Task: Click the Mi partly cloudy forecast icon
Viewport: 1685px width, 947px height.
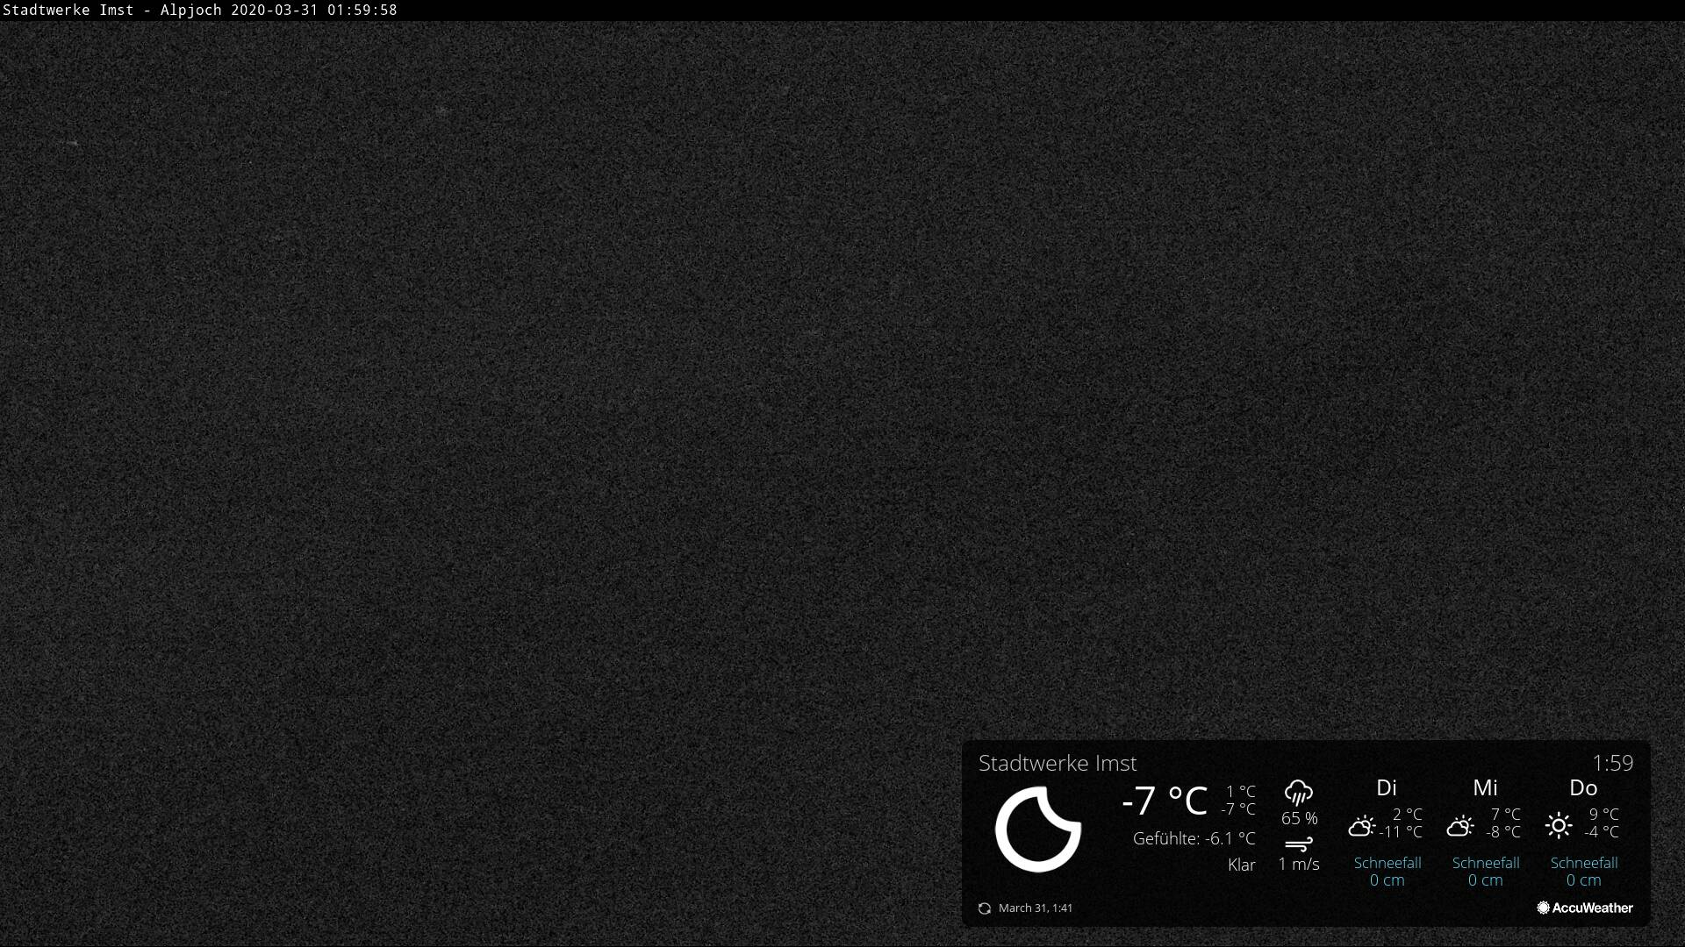Action: [1459, 825]
